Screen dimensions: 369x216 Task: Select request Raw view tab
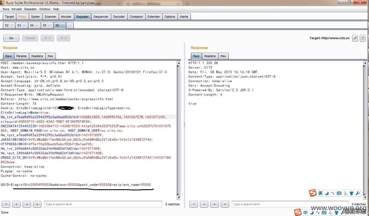click(8, 56)
